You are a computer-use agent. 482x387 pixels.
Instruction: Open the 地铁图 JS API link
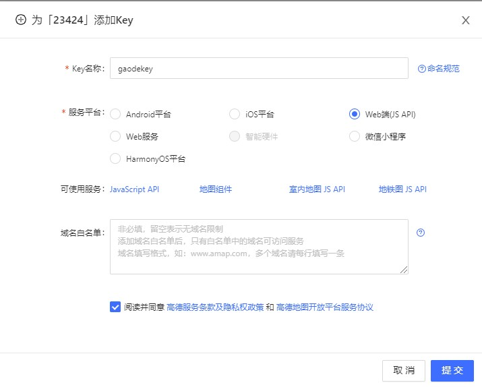pos(402,189)
